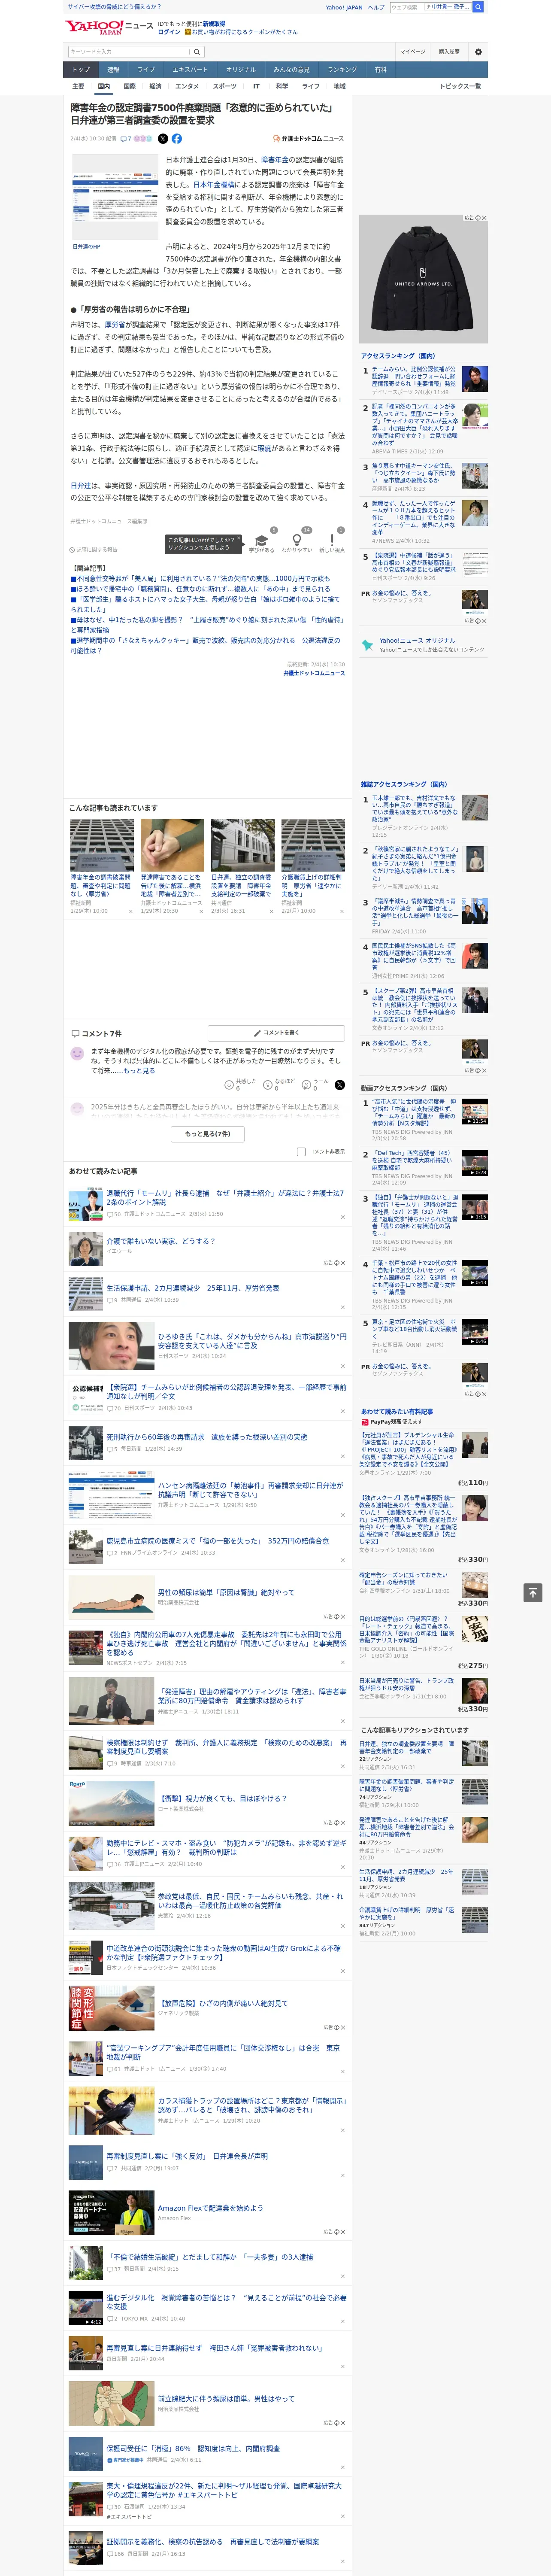This screenshot has height=2576, width=551.
Task: Select the トップ tab
Action: click(x=81, y=70)
